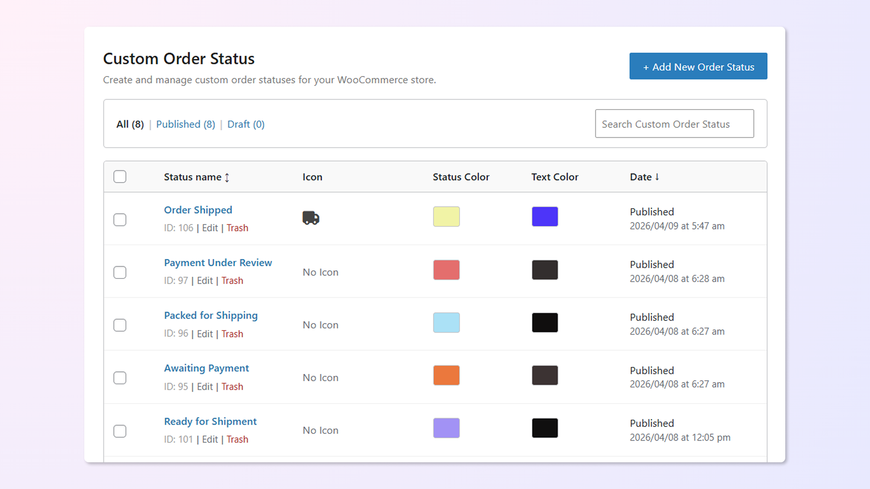Open the Packed for Shipping status
The image size is (870, 489).
211,316
